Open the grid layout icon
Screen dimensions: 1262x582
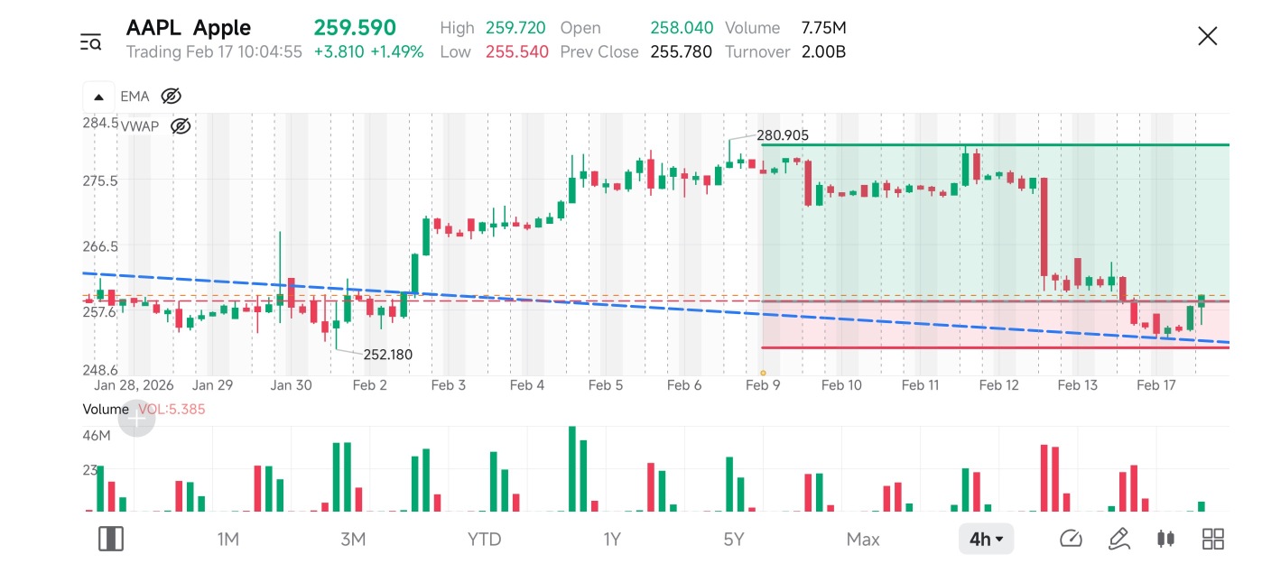pyautogui.click(x=1213, y=540)
